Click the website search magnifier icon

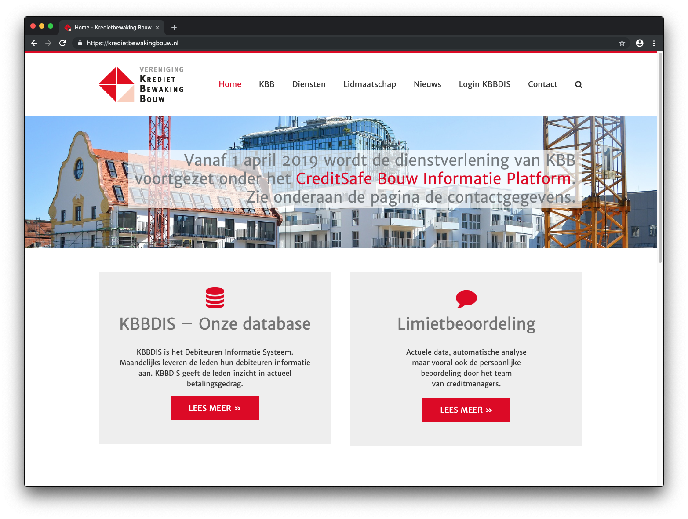(x=579, y=85)
